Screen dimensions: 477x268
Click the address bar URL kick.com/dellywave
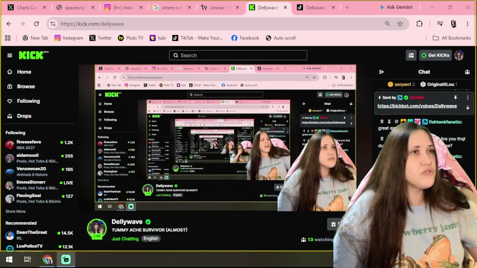point(92,24)
